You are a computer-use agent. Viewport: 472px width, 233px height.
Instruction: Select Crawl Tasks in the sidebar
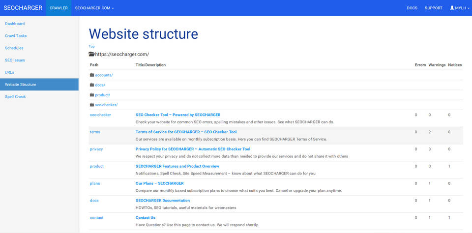pos(16,36)
